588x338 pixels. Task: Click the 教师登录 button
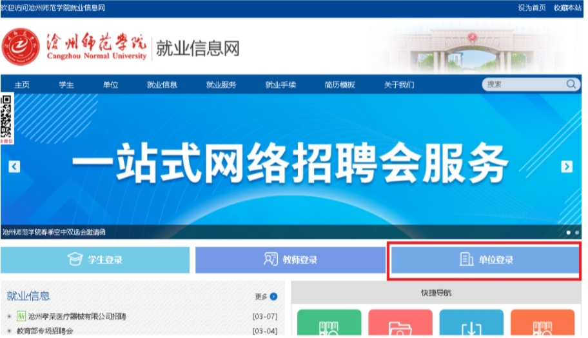(290, 259)
